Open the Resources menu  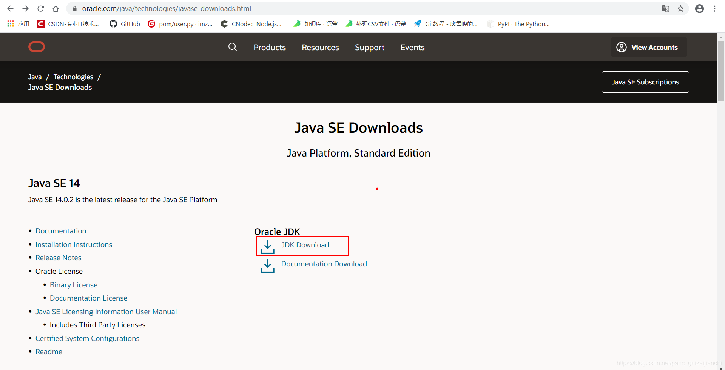click(x=320, y=47)
